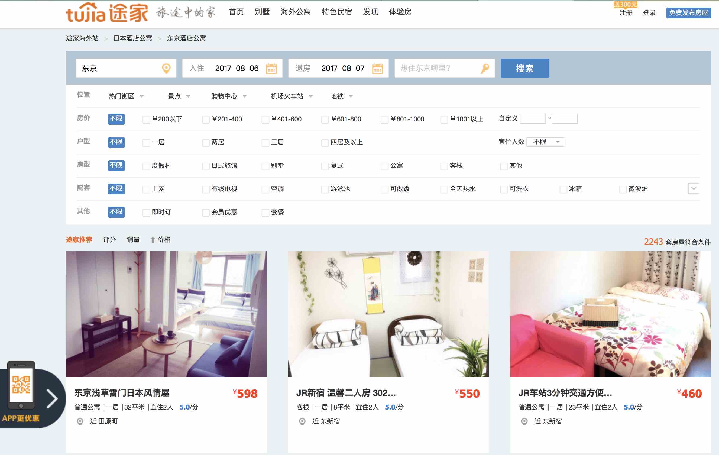This screenshot has height=455, width=719.
Task: Tick the 日式旅馆 room type checkbox
Action: 205,166
